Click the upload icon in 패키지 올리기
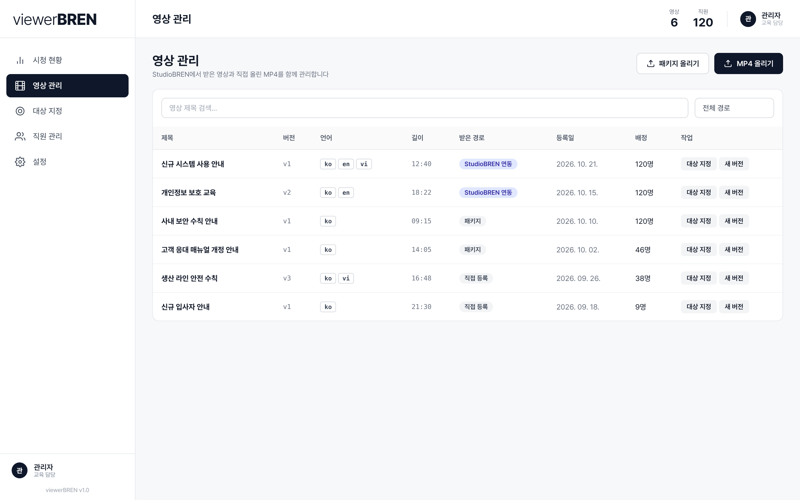This screenshot has width=800, height=500. [x=651, y=63]
